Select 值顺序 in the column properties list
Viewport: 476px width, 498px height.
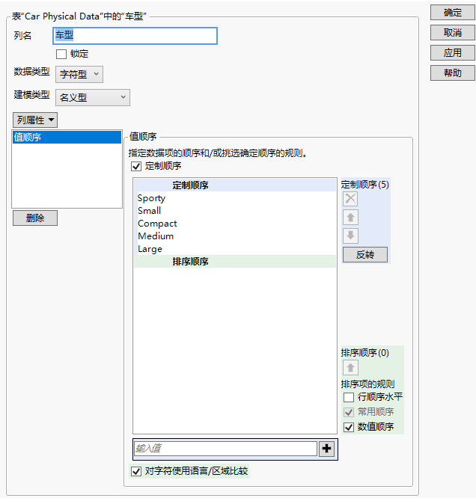[67, 137]
